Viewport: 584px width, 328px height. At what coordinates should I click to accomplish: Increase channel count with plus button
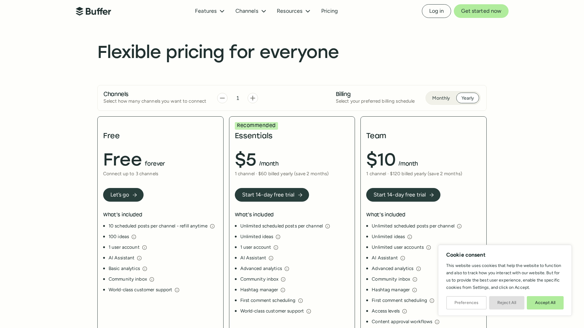(253, 98)
